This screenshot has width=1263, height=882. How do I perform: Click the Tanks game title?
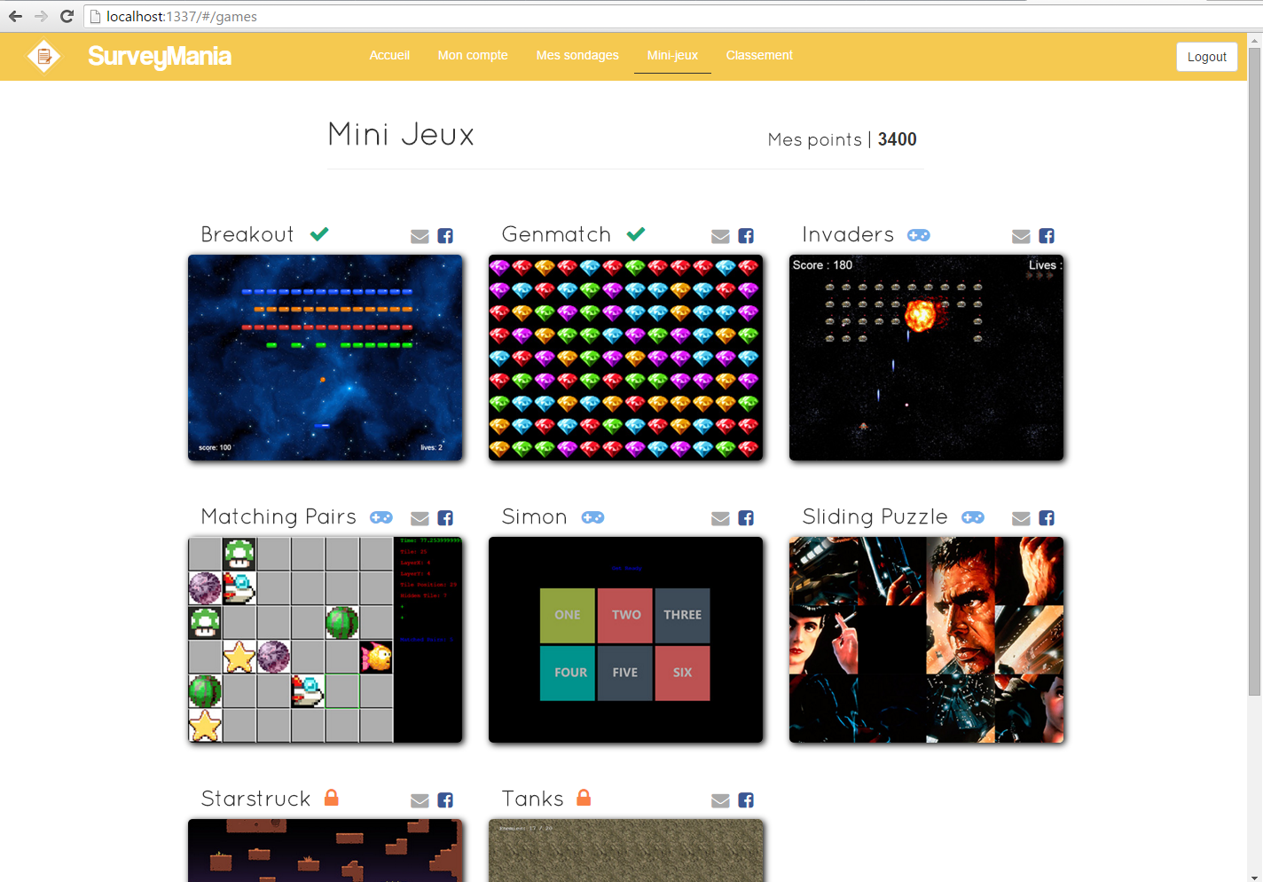click(x=532, y=799)
